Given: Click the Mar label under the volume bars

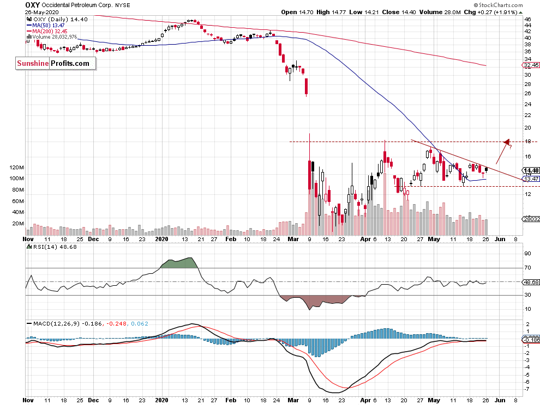Looking at the screenshot, I should point(293,239).
